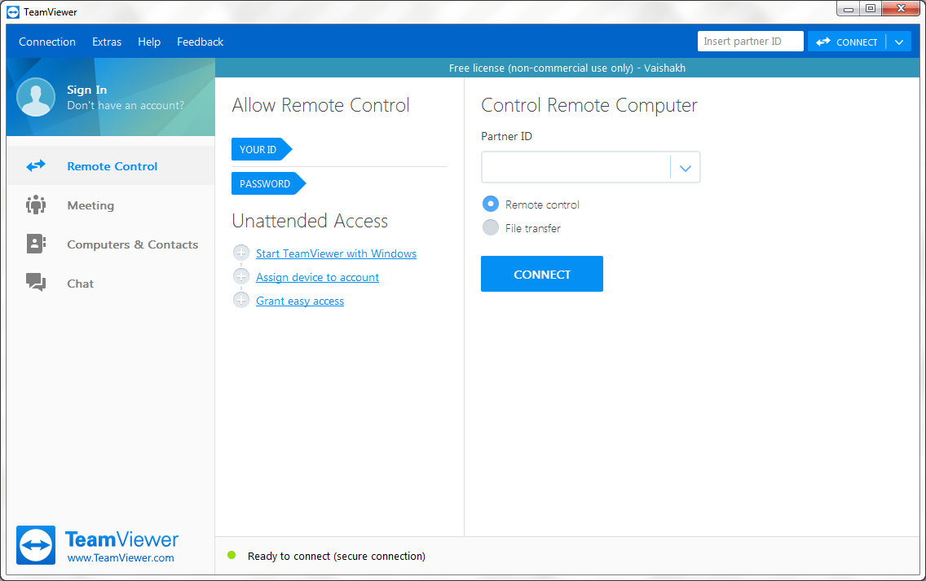This screenshot has height=581, width=926.
Task: Open the Connection menu
Action: (47, 42)
